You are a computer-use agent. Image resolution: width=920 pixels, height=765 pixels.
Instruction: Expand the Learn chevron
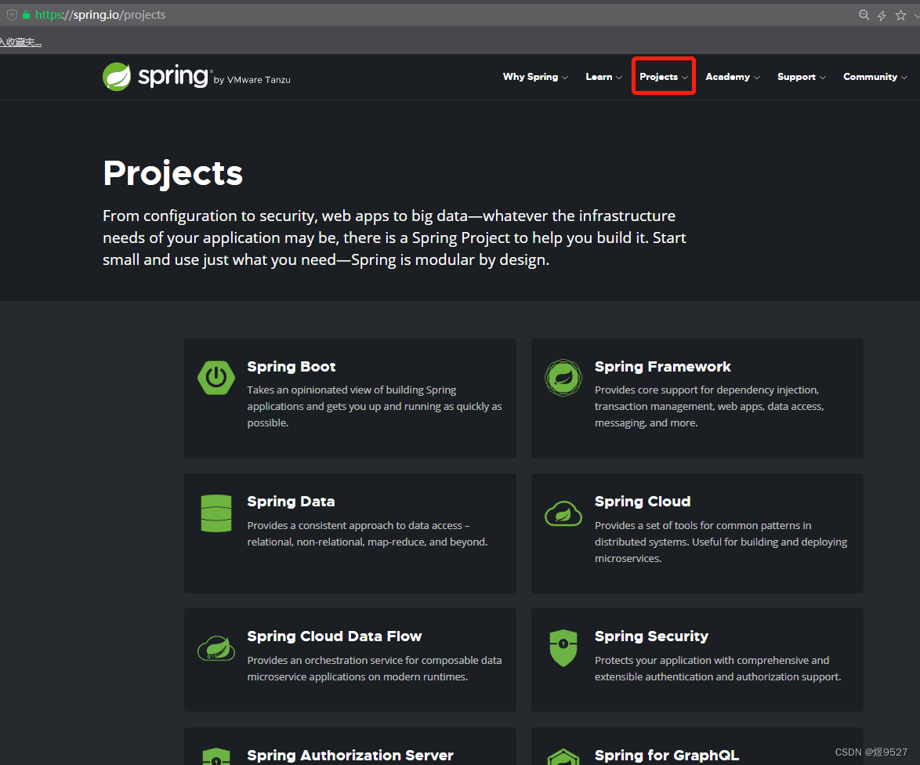[x=618, y=78]
